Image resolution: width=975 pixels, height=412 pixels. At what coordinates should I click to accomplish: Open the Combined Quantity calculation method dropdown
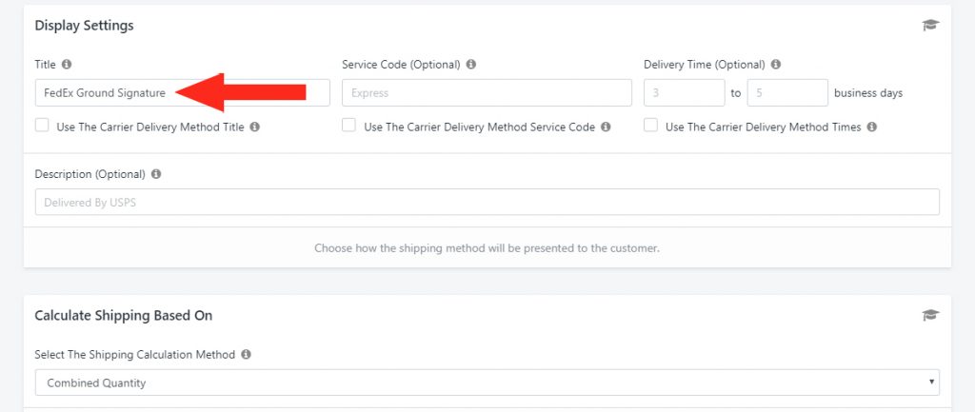coord(487,383)
